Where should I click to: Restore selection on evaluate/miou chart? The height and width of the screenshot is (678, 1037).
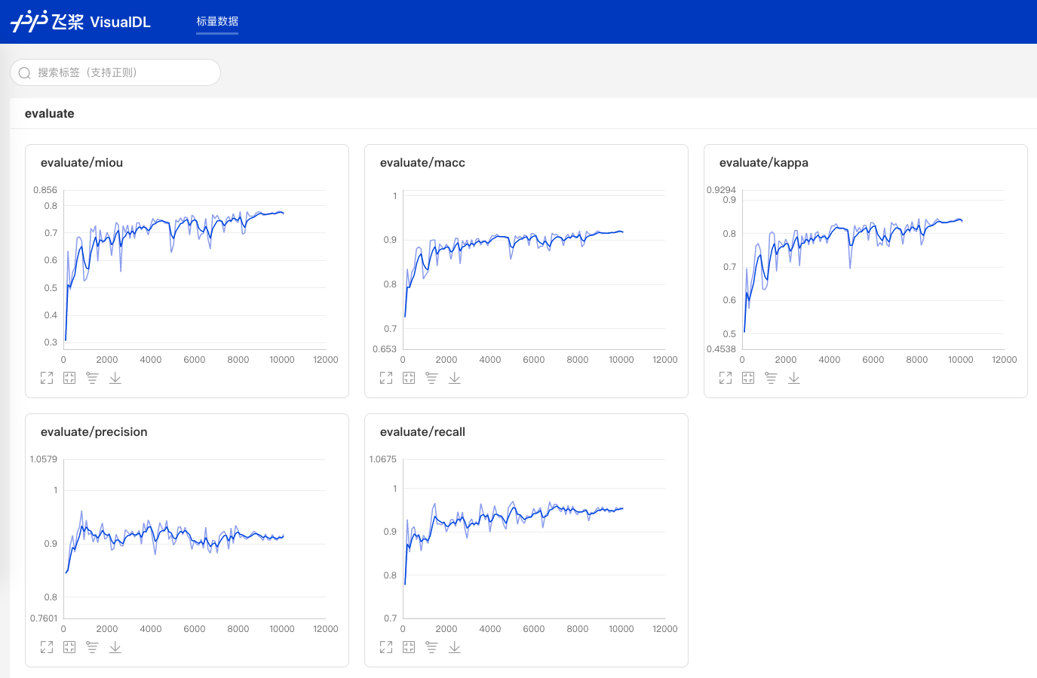pos(69,378)
